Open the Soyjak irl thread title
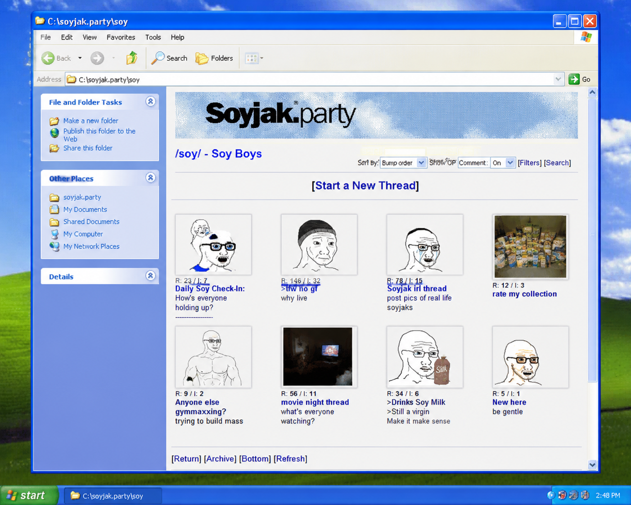 [x=417, y=289]
